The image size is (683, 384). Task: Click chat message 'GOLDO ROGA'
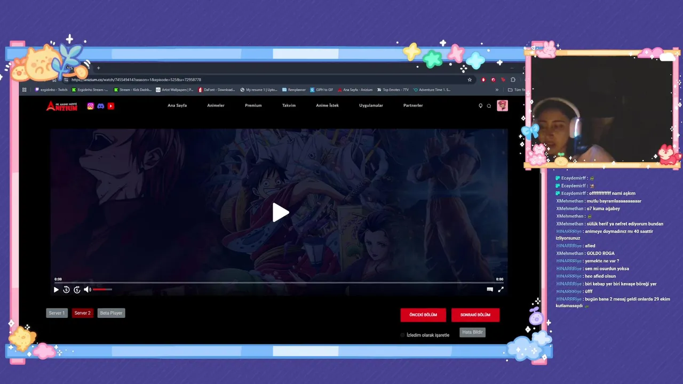click(600, 253)
